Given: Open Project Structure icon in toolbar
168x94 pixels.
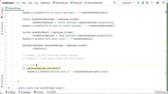Looking at the screenshot, I should pos(158,3).
